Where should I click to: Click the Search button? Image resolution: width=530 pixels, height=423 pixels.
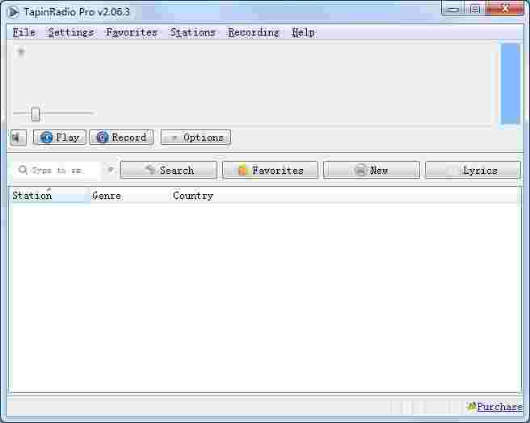[x=169, y=170]
